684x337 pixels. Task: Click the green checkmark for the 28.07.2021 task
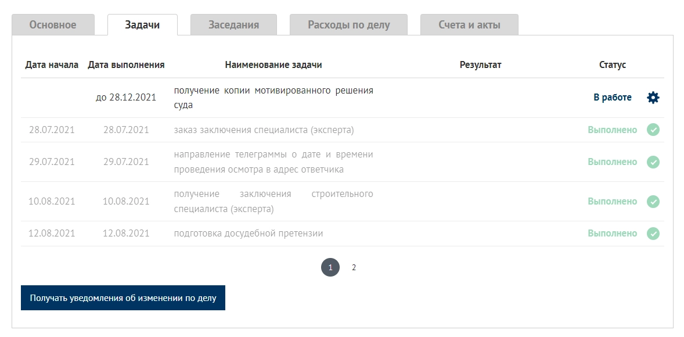(x=653, y=130)
